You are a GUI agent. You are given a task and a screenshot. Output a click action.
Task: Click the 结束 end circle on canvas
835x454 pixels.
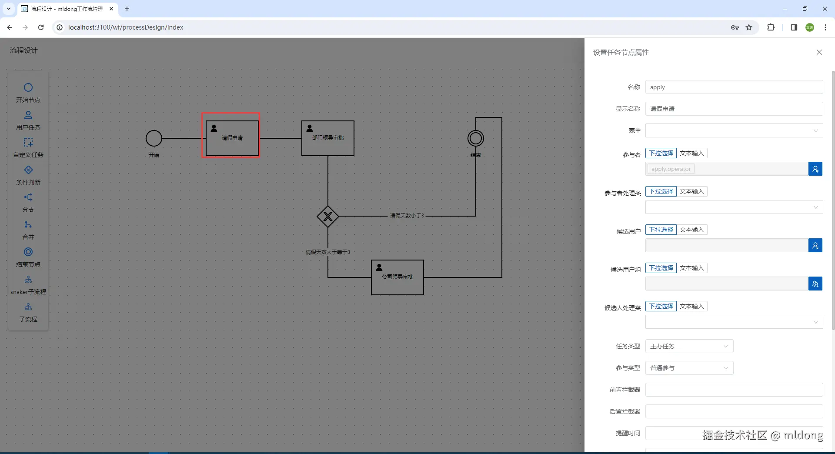[x=476, y=138]
